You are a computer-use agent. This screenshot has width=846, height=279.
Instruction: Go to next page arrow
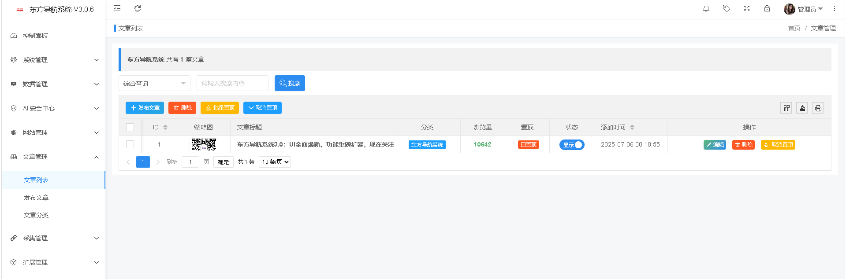[158, 162]
